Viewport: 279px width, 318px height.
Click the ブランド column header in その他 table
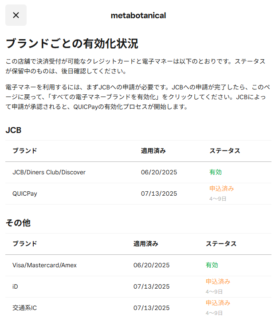click(x=25, y=244)
